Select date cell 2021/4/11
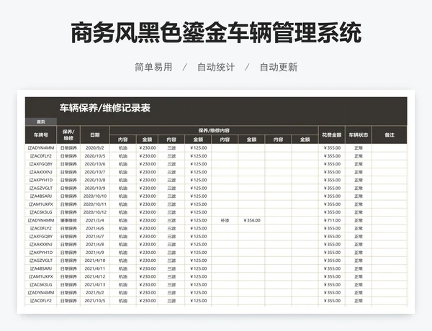This screenshot has height=331, width=432. click(95, 268)
